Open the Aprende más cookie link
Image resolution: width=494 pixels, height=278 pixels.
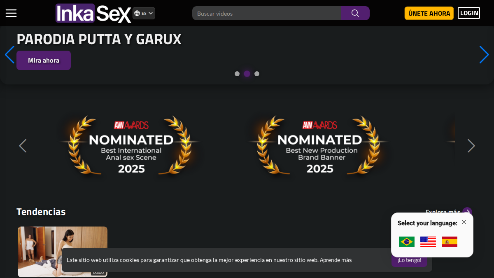click(336, 260)
